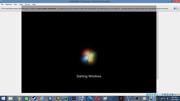Viewport: 180px width, 101px height.
Task: Open Microsoft Edge from the taskbar
Action: tap(90, 98)
